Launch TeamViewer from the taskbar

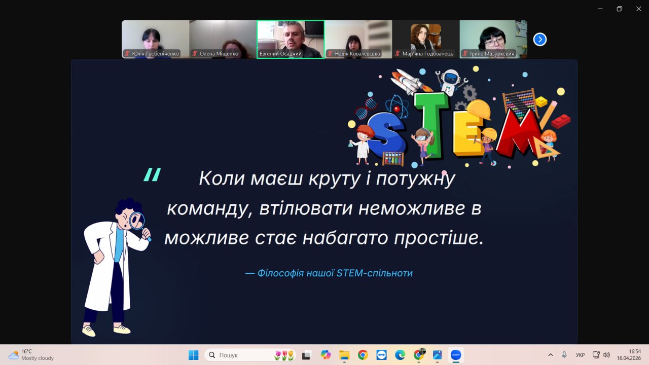[x=381, y=355]
